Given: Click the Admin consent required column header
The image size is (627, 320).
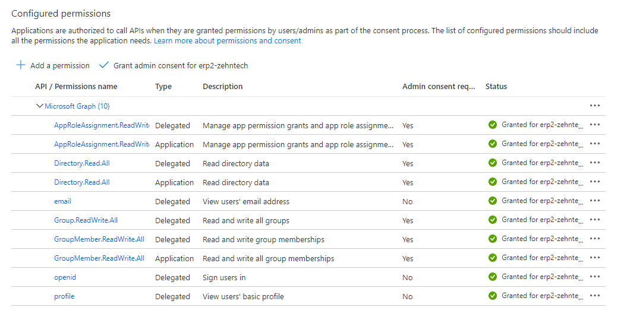Looking at the screenshot, I should (439, 87).
